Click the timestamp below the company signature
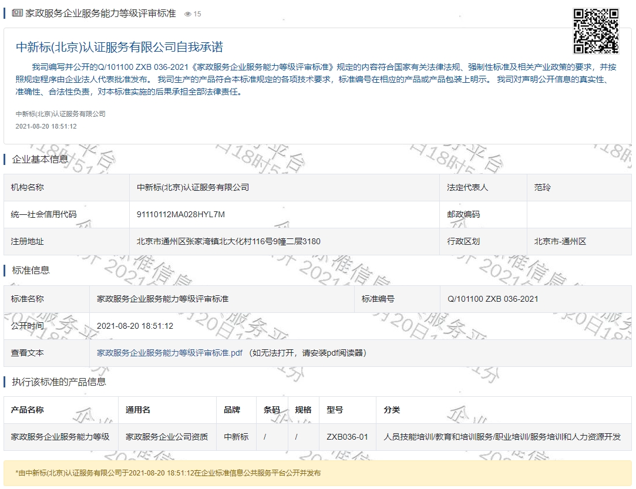The width and height of the screenshot is (636, 489). [46, 127]
